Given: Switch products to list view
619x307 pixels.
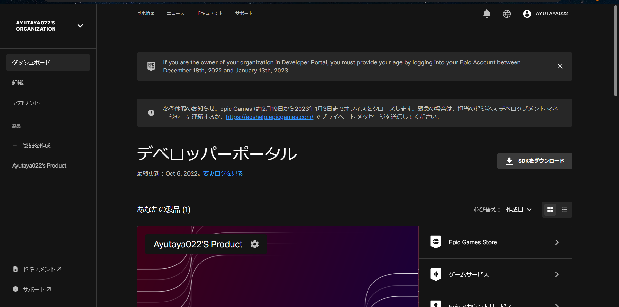Looking at the screenshot, I should click(x=564, y=209).
